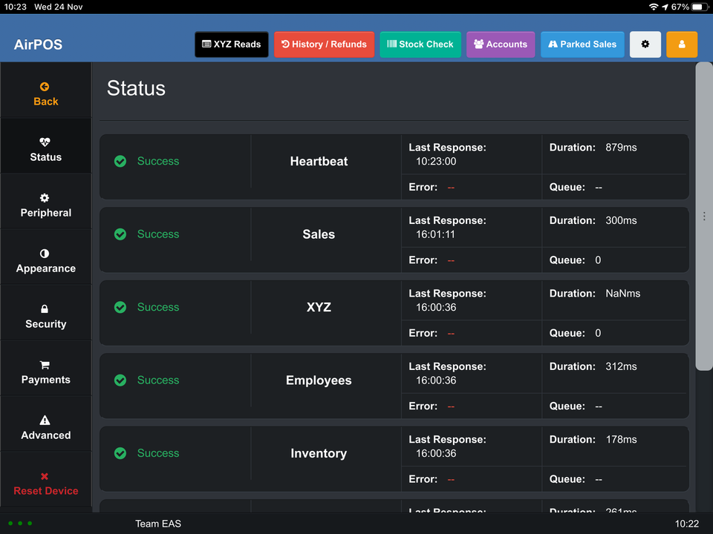This screenshot has width=713, height=534.
Task: Click the people icon on the Accounts button
Action: click(479, 44)
